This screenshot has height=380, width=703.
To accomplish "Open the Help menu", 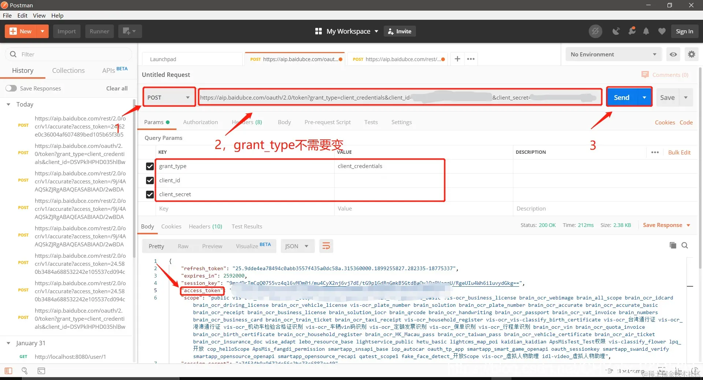I will [57, 15].
